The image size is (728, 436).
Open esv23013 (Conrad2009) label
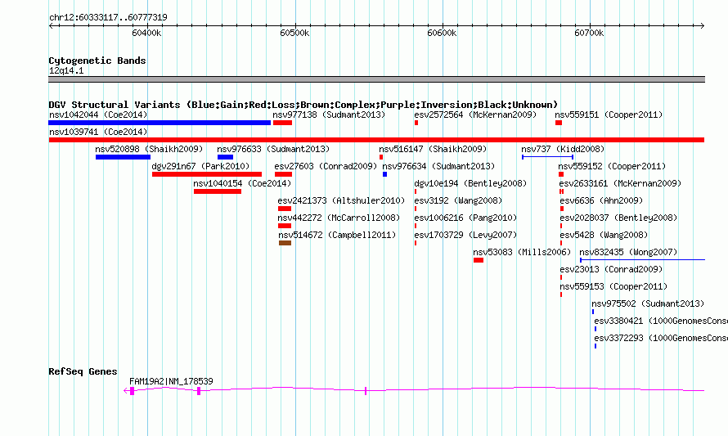(611, 269)
